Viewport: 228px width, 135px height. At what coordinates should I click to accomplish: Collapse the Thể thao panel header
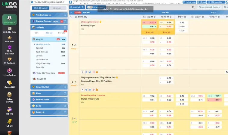[x=65, y=27]
